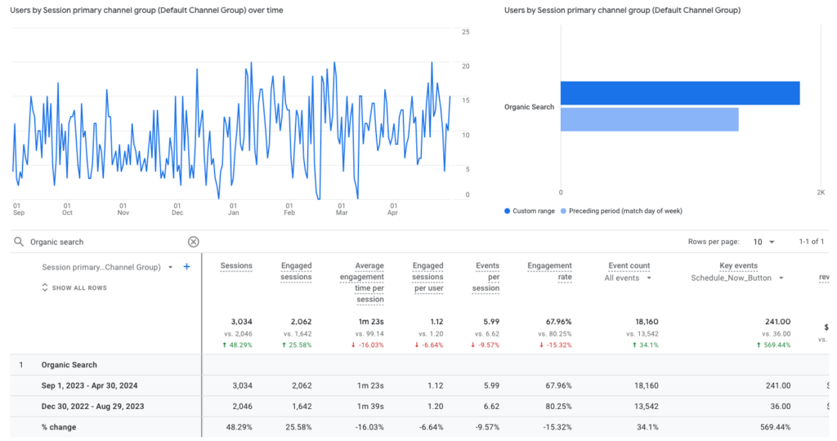Sort by Event count column header
837x441 pixels.
(x=629, y=265)
